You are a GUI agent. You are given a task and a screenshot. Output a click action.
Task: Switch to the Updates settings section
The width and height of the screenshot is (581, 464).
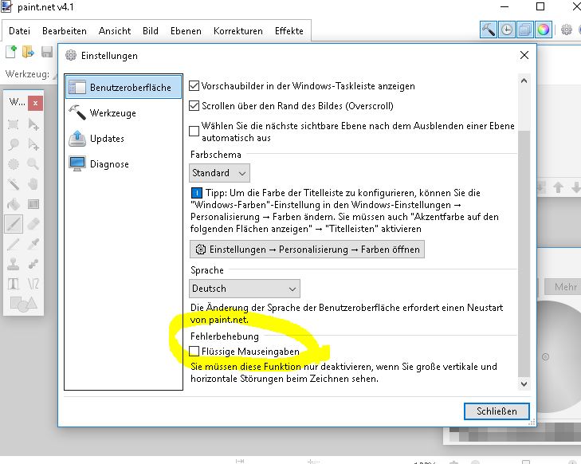124,138
